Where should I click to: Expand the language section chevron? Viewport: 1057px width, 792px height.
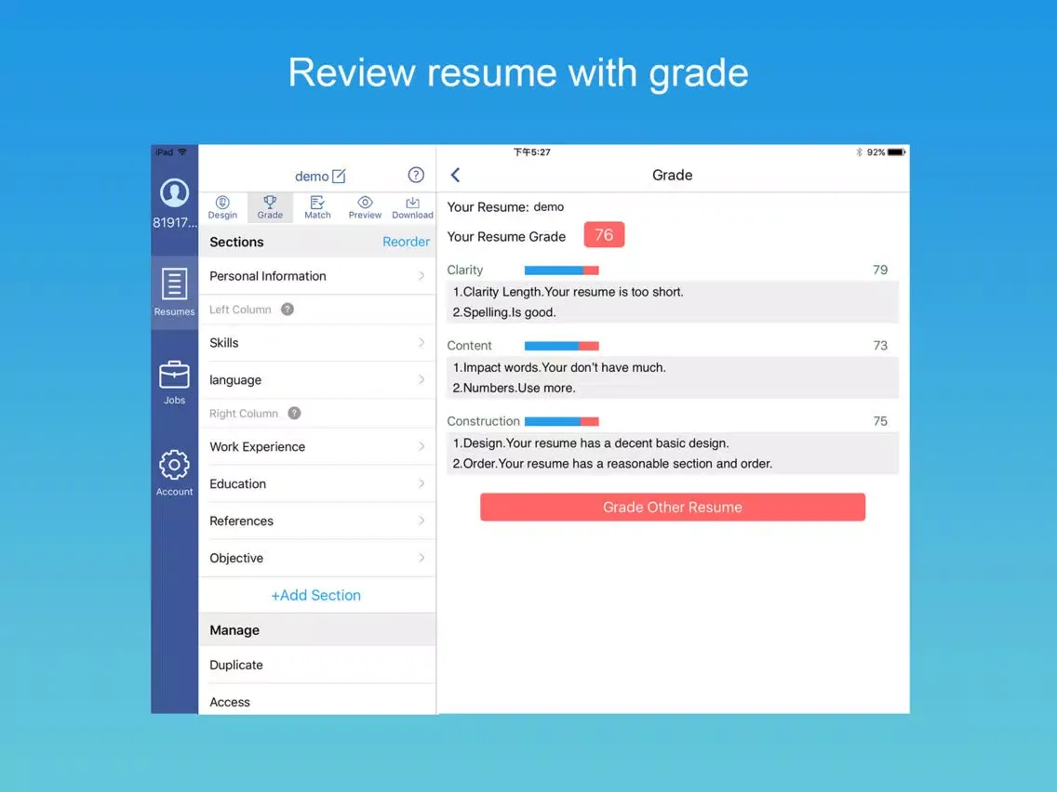pyautogui.click(x=421, y=380)
